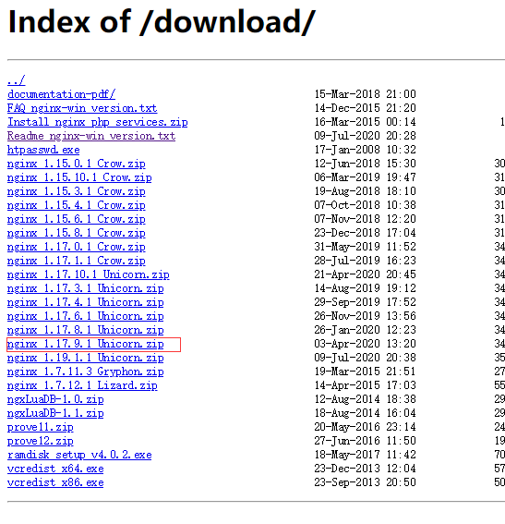Download nginx 1.7.12.1 Lizard.zip
The width and height of the screenshot is (505, 524).
[x=82, y=385]
